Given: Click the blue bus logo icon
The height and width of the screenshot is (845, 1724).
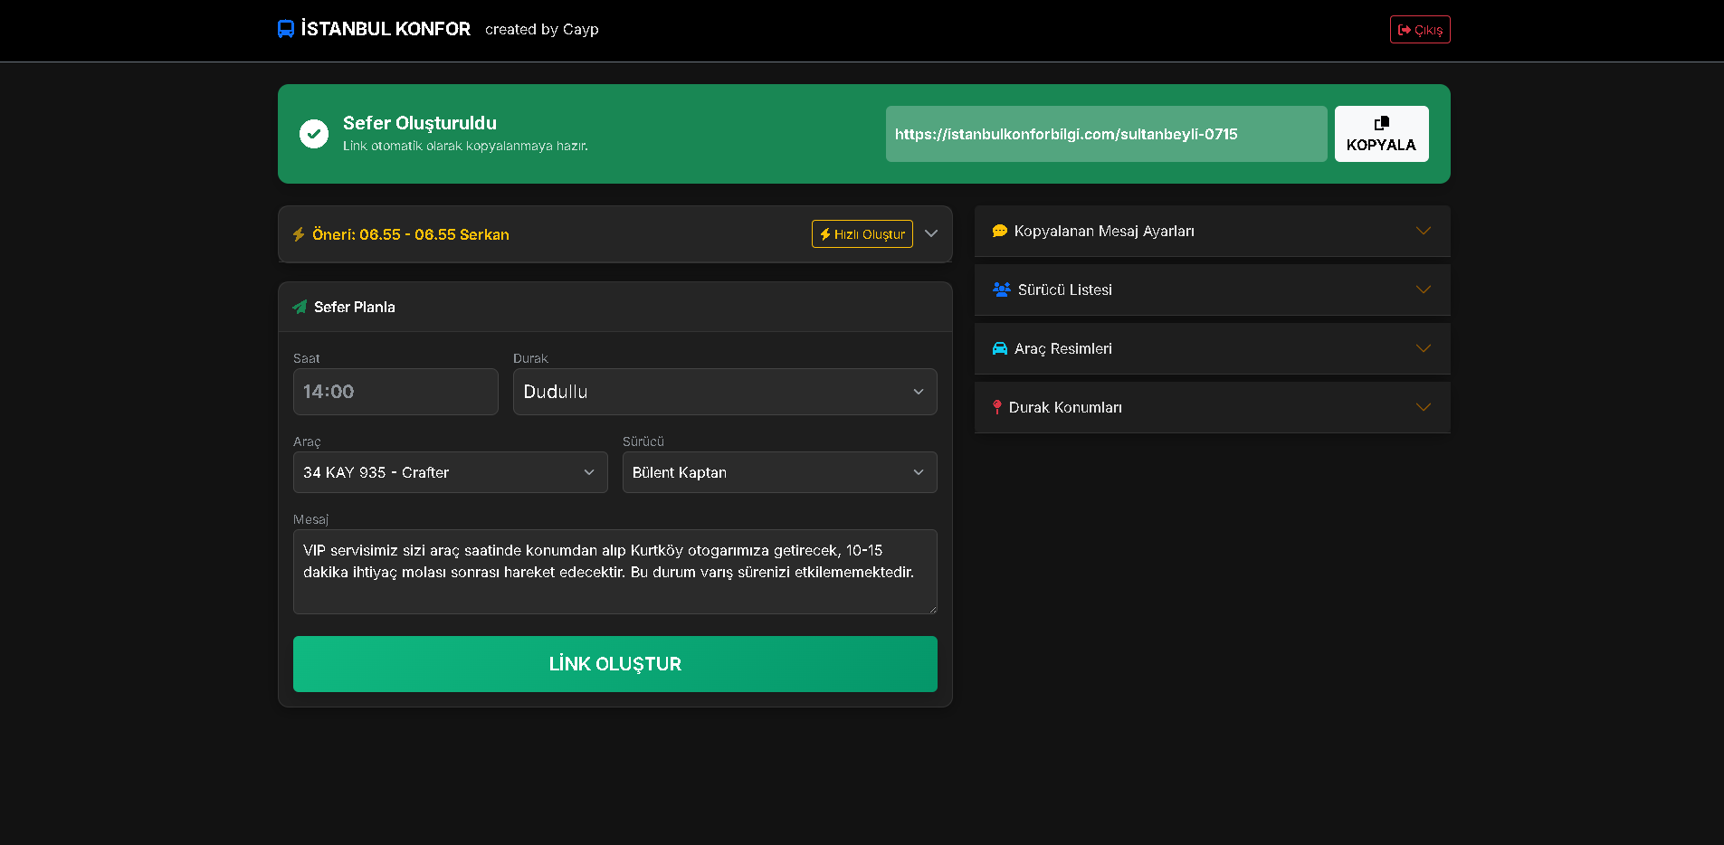Looking at the screenshot, I should (286, 29).
